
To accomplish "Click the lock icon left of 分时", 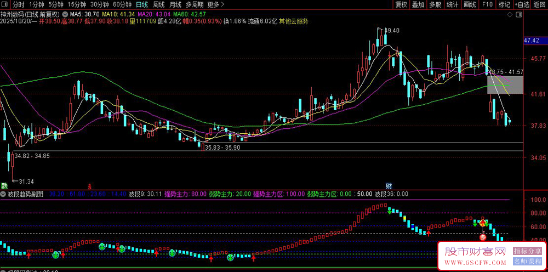I will [5, 4].
